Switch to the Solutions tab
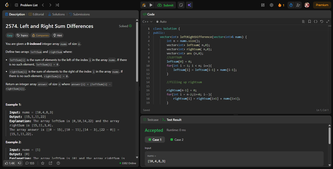This screenshot has height=169, width=333. [x=56, y=14]
